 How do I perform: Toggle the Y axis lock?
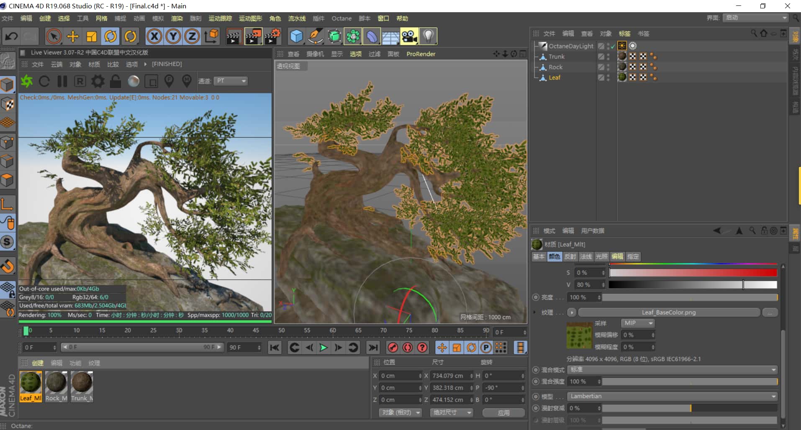click(x=173, y=36)
